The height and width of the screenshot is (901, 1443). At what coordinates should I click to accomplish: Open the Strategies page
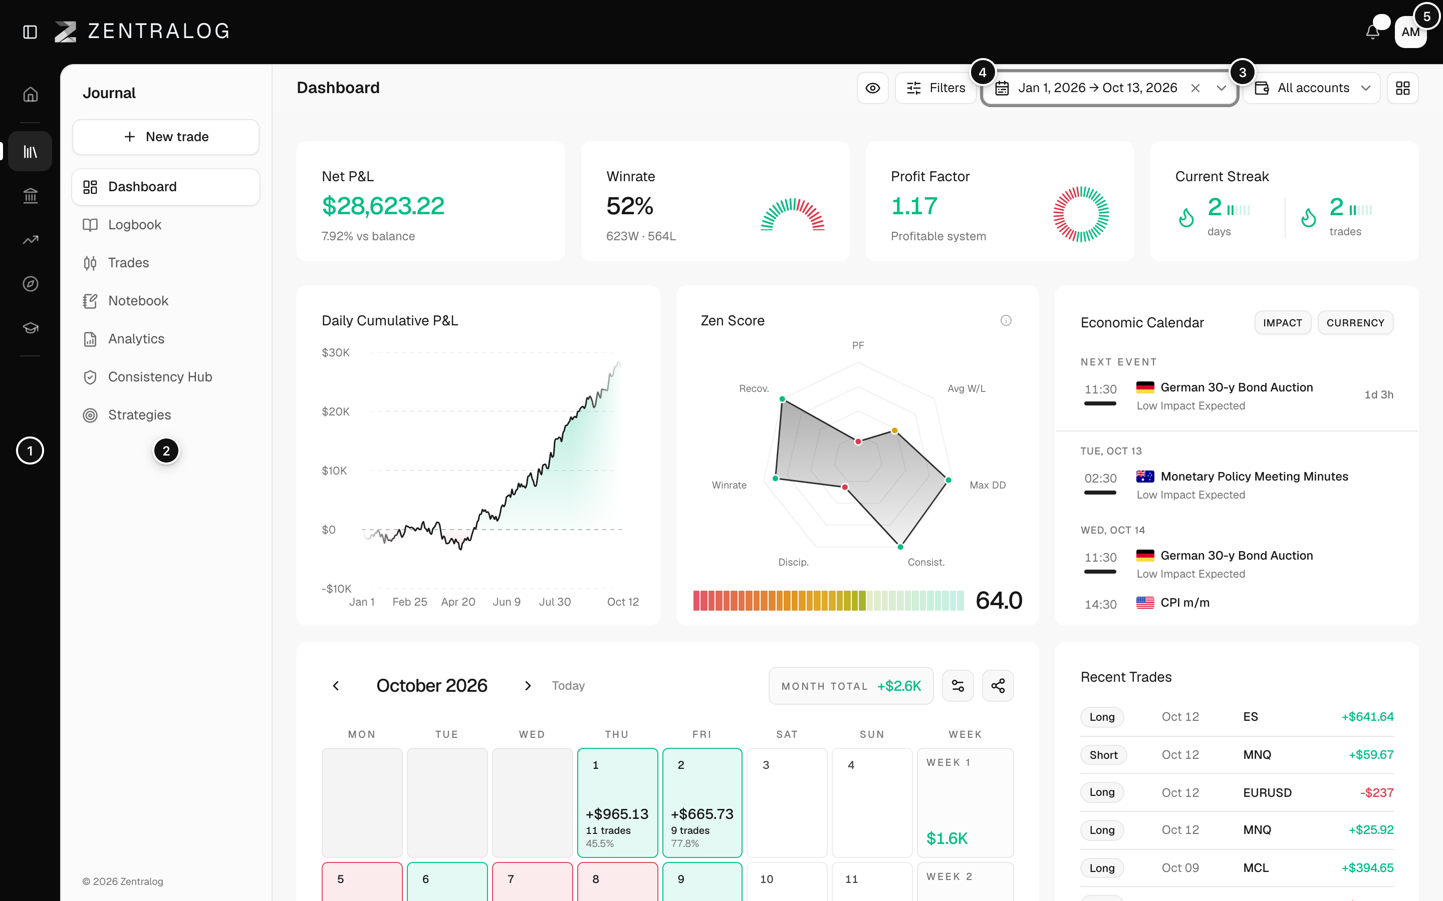click(x=166, y=415)
